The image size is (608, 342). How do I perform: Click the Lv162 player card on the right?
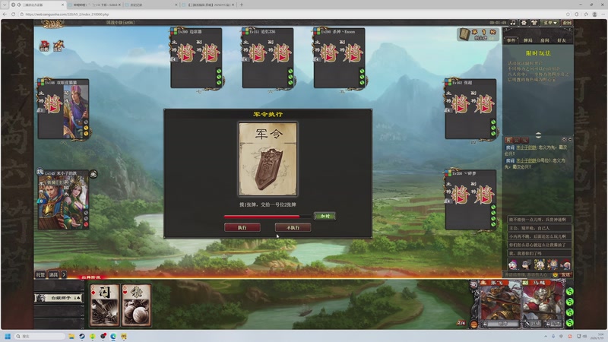(x=470, y=109)
